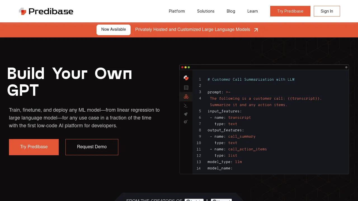Click the '# Customer Call Summarization with LLM' comment
The width and height of the screenshot is (358, 201).
pyautogui.click(x=251, y=80)
